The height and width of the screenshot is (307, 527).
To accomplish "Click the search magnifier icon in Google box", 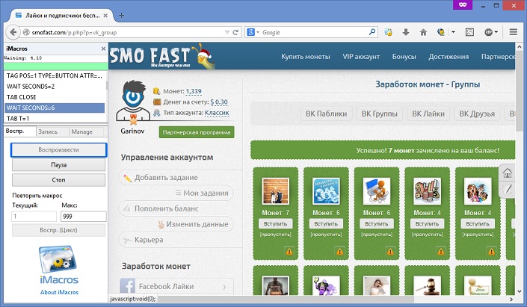I will [x=372, y=32].
